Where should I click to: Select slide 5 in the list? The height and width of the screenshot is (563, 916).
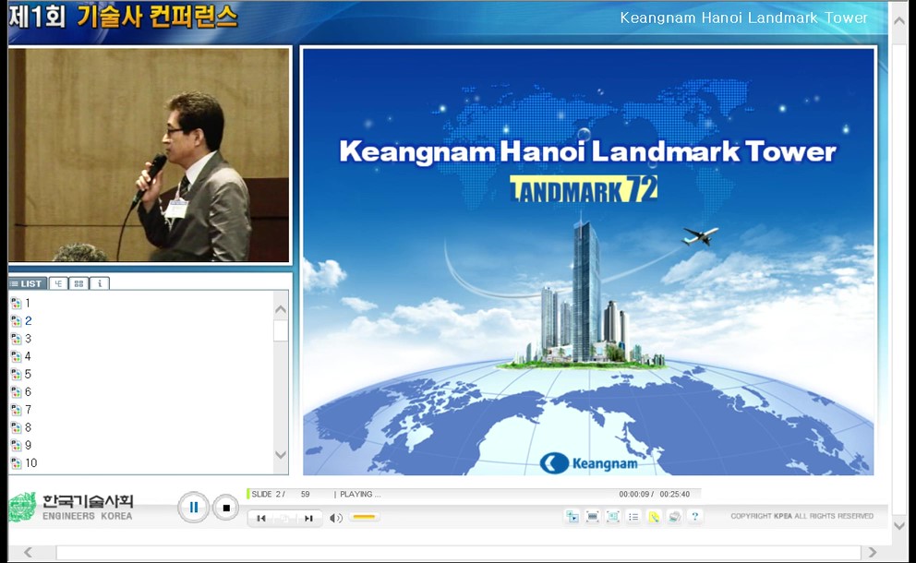[28, 374]
